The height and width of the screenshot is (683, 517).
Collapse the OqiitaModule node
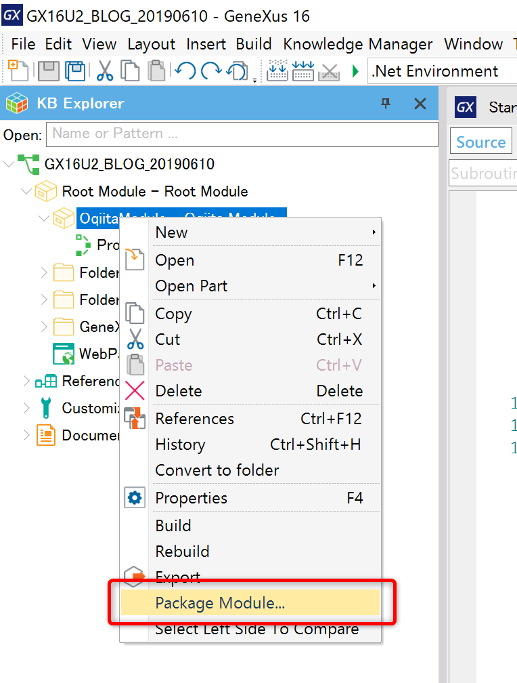(x=43, y=218)
